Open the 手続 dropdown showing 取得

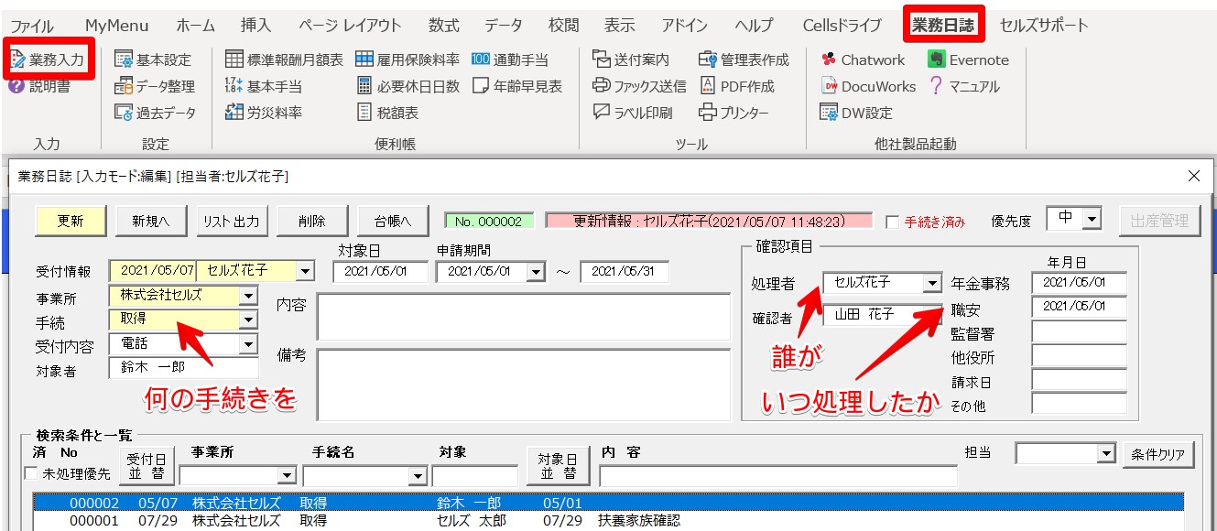[248, 320]
